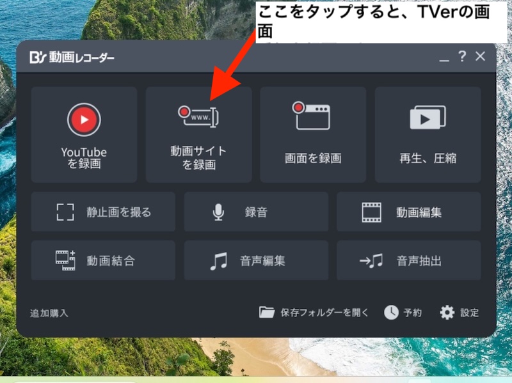Open 音声編集 music note icon
This screenshot has width=512, height=383.
219,261
